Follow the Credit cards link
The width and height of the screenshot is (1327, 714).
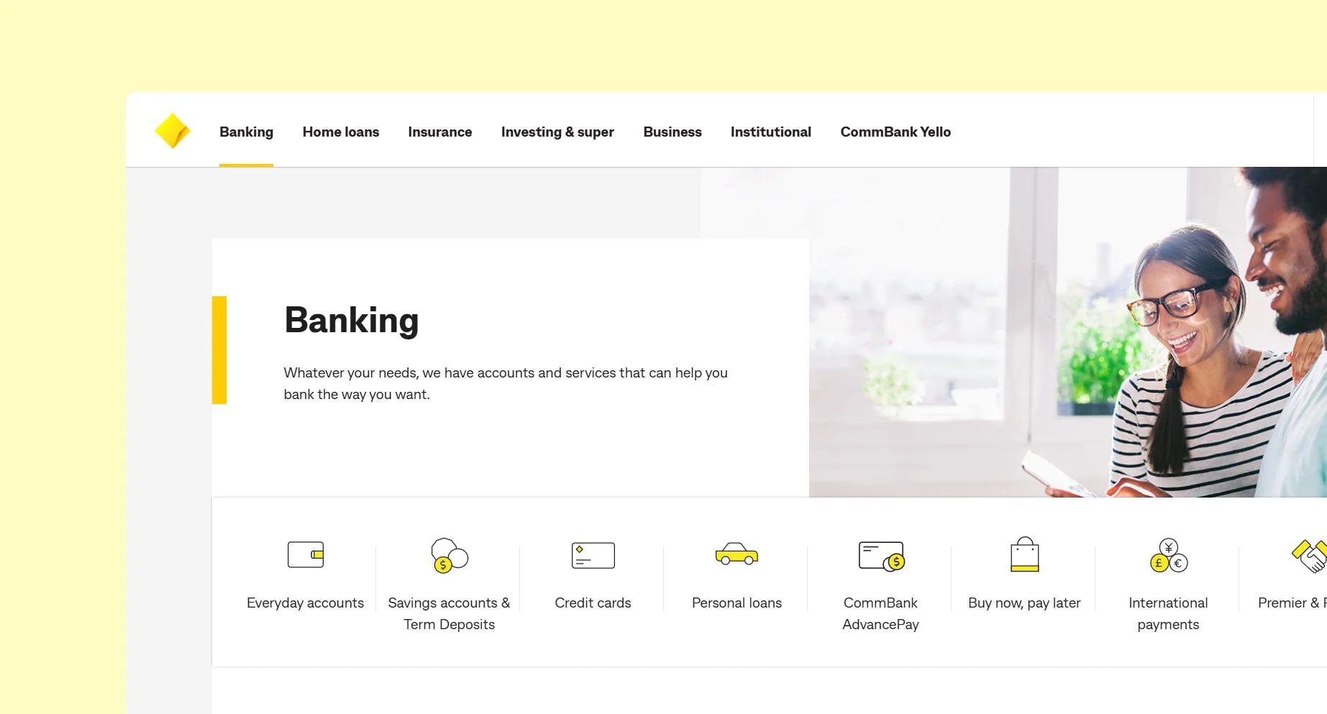(x=593, y=603)
